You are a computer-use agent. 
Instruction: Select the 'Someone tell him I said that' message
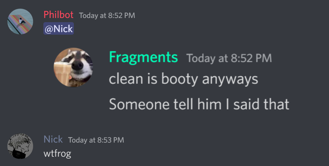coord(199,104)
